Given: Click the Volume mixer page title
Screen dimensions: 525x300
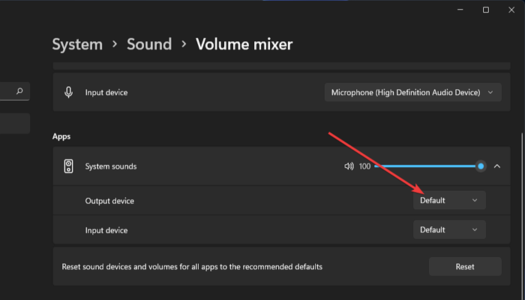Looking at the screenshot, I should [244, 44].
